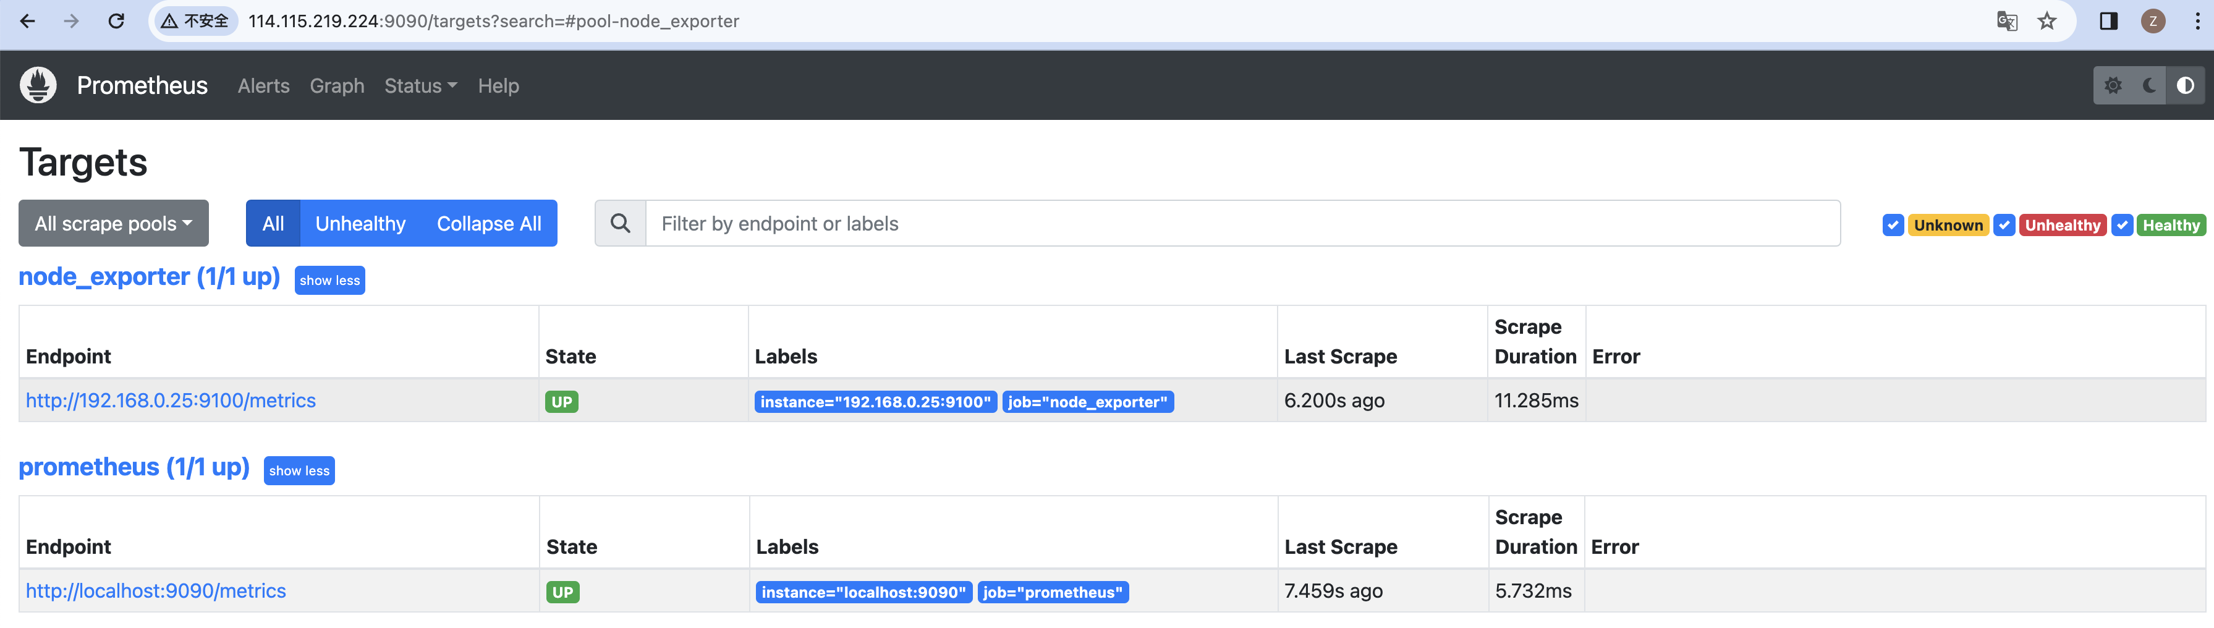Viewport: 2214px width, 628px height.
Task: Click the 5.732ms scrape duration value
Action: tap(1533, 591)
